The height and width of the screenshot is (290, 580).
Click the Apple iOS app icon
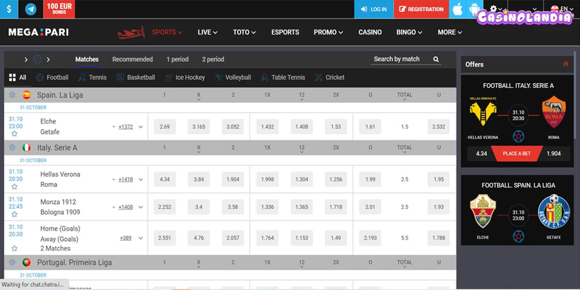click(x=457, y=9)
